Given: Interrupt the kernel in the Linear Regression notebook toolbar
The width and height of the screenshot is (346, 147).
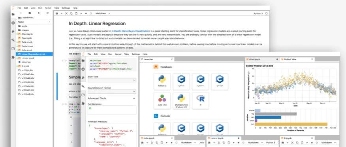Looking at the screenshot, I should (x=86, y=13).
